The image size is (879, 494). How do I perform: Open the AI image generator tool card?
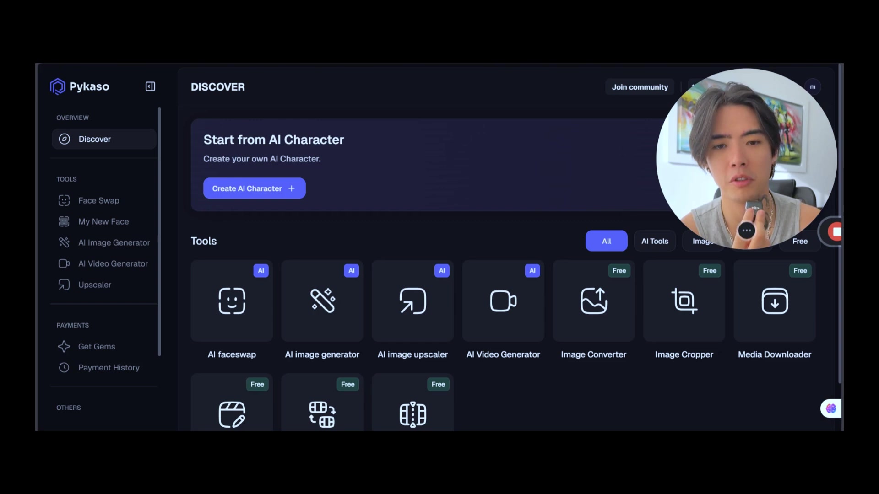click(322, 301)
